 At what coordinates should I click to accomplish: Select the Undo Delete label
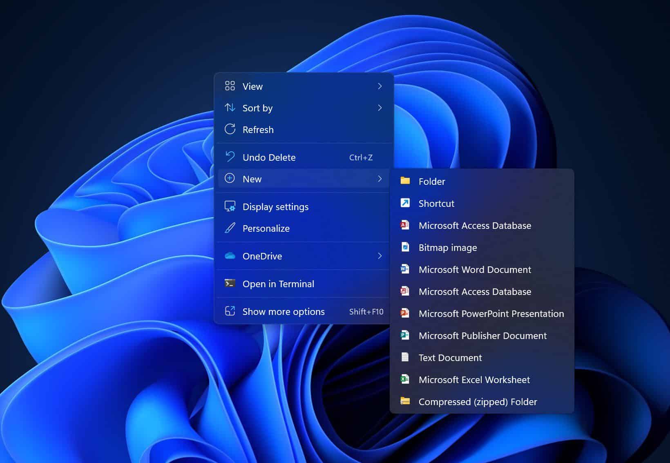[269, 157]
